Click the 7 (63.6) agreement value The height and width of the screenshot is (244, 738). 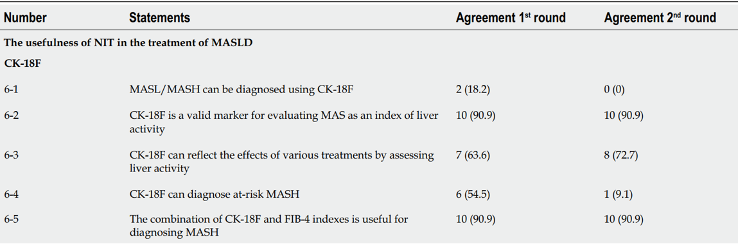[473, 156]
